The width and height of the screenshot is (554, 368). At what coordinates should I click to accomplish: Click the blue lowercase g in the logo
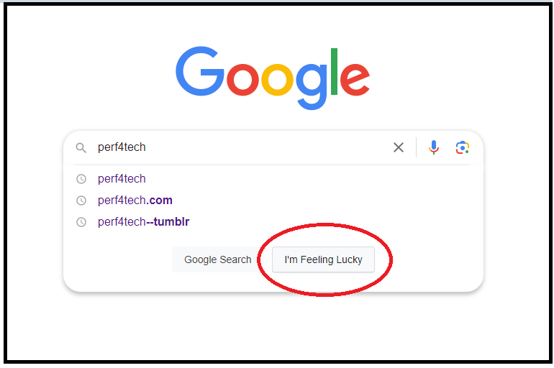point(312,87)
